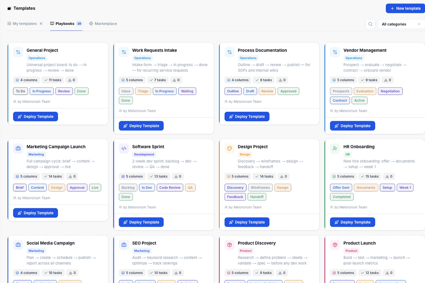Click the Week 1 column tag

tap(405, 188)
